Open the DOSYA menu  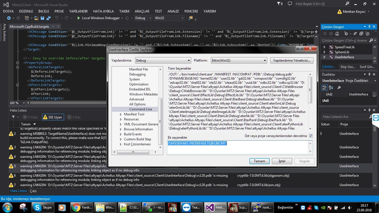8,11
